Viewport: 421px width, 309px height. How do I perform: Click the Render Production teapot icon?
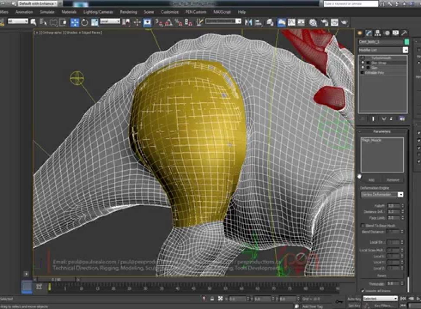345,22
